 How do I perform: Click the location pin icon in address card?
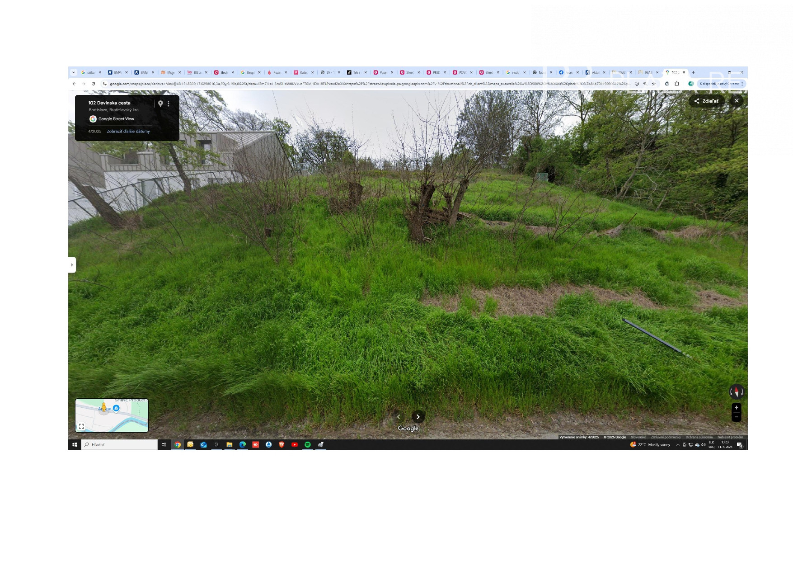point(160,104)
